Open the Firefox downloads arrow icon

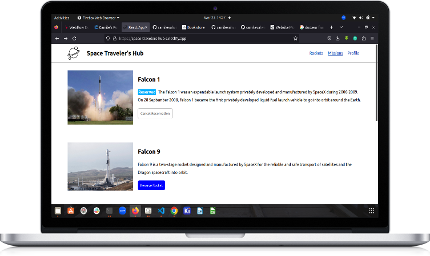pos(338,39)
